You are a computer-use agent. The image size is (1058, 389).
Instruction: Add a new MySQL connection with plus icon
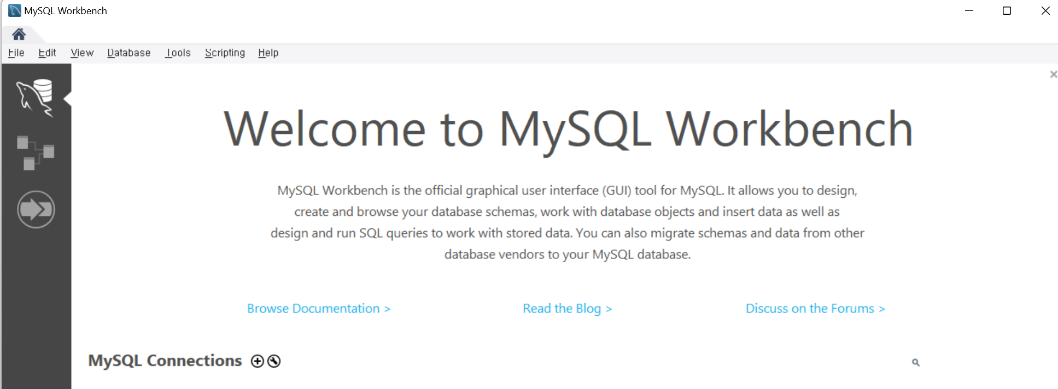click(258, 361)
